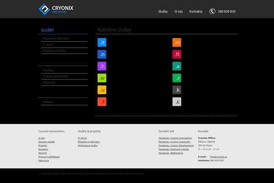274x183 pixels.
Task: Click the orange .m service icon
Action: pos(177,43)
